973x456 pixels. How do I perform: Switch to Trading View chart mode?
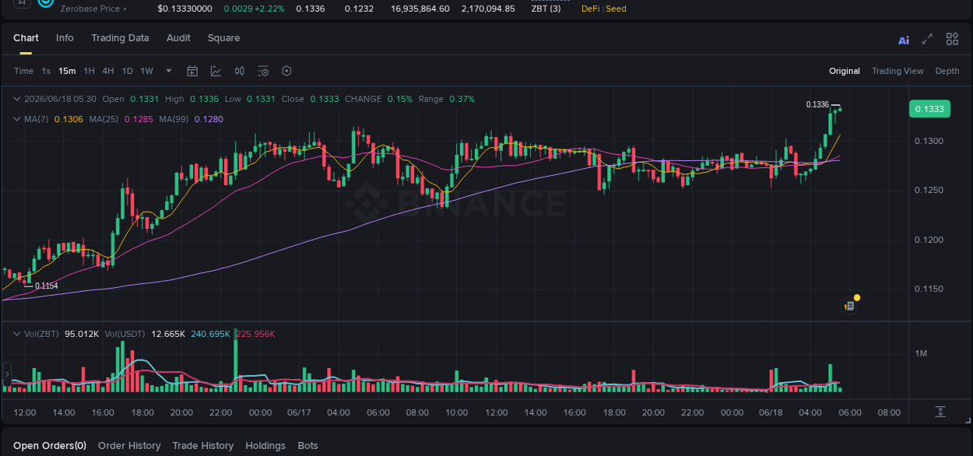[x=897, y=71]
